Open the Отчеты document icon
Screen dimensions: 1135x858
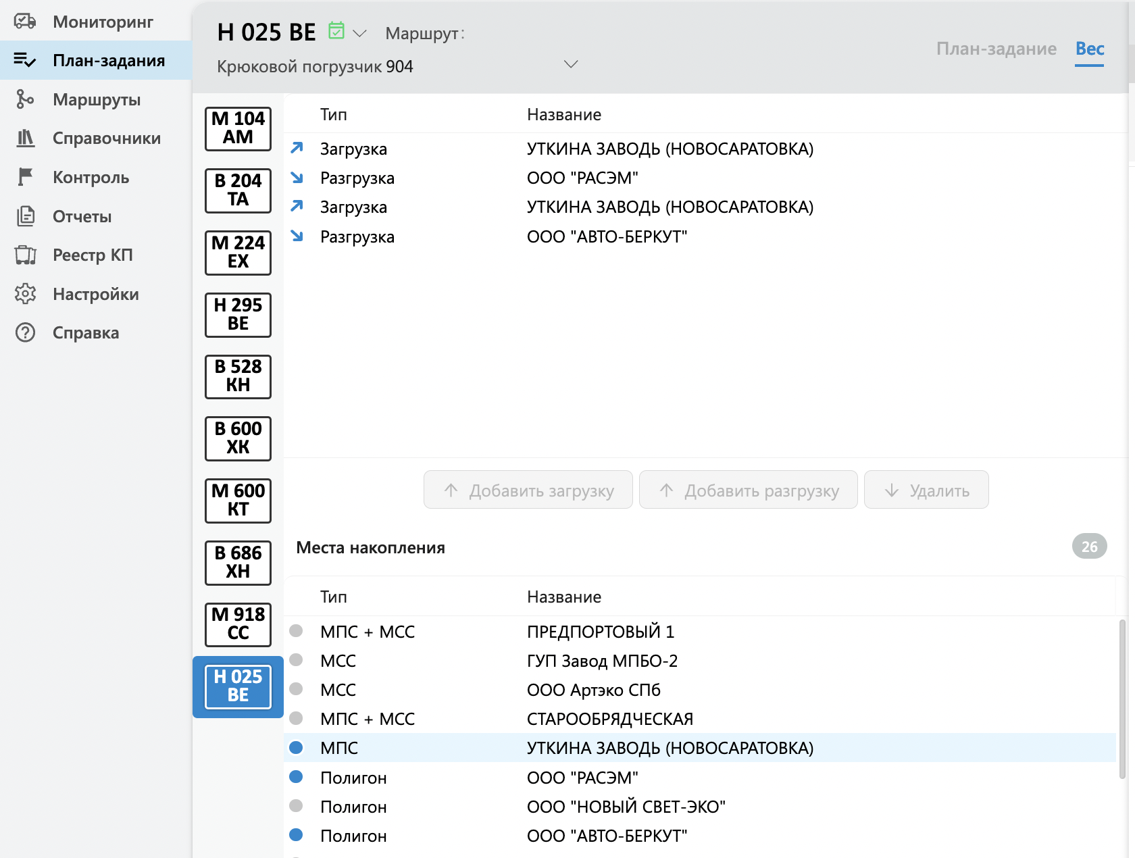coord(25,216)
